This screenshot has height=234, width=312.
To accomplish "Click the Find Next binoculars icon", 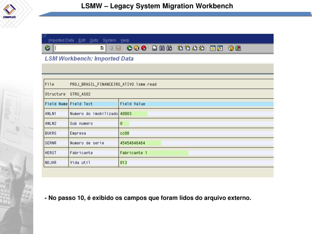I will click(169, 48).
